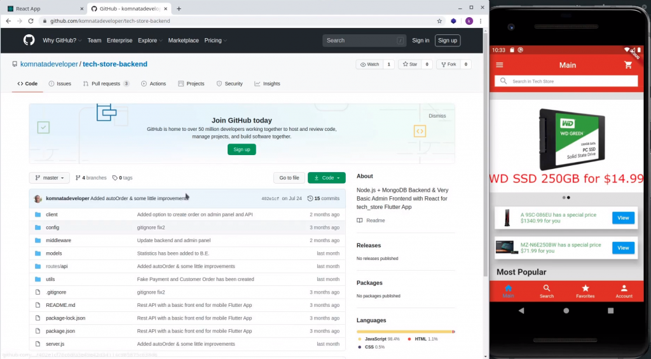Bookmark this page with the star icon
The width and height of the screenshot is (651, 359).
(x=439, y=21)
